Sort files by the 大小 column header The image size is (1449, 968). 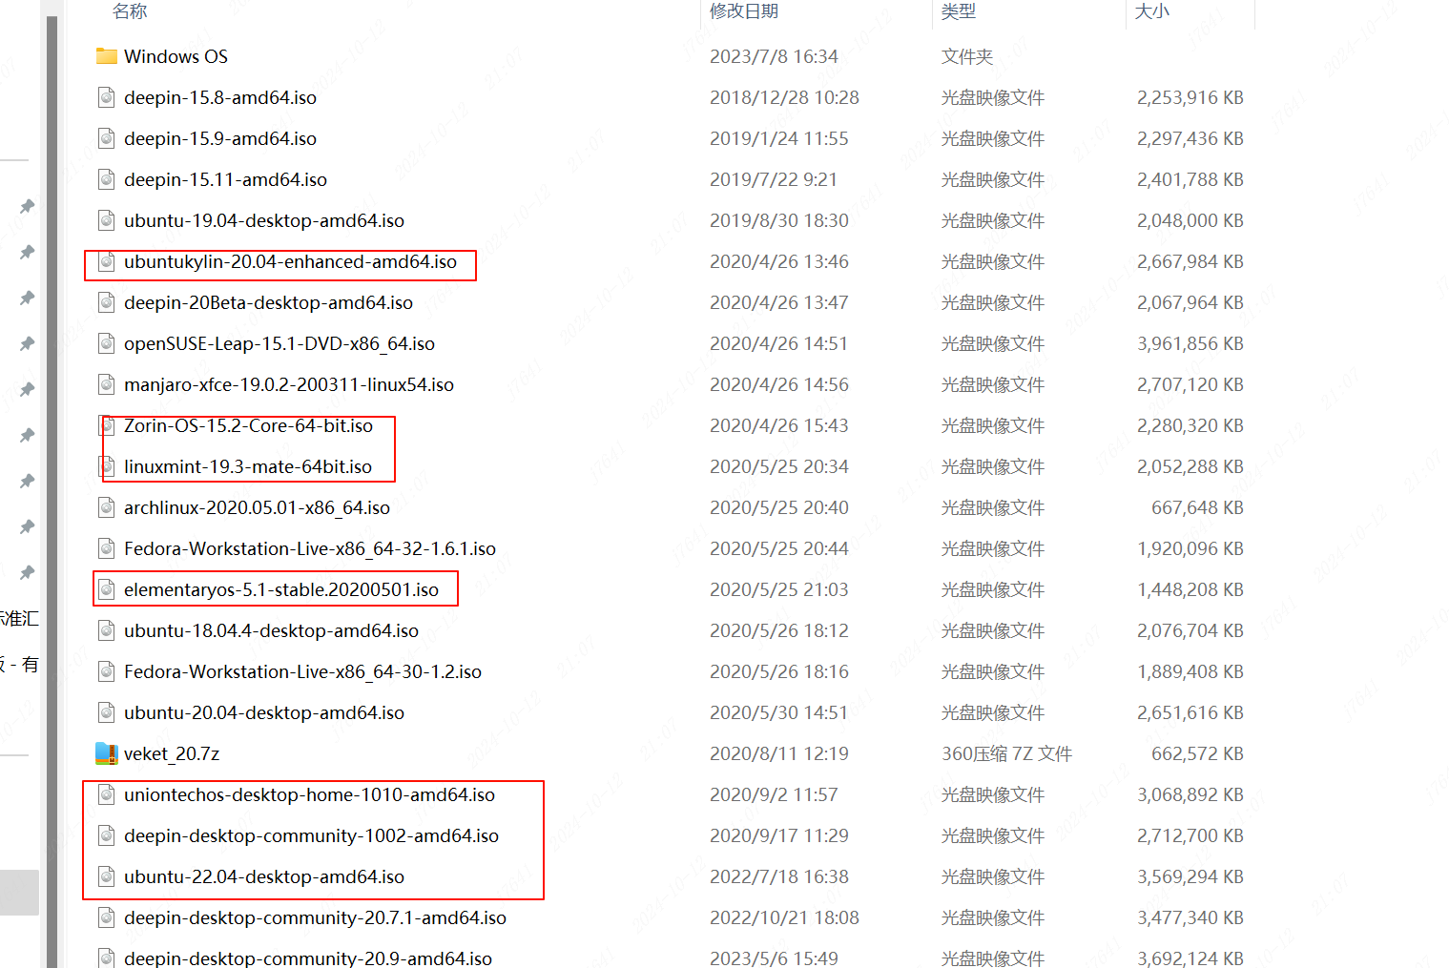click(x=1152, y=11)
